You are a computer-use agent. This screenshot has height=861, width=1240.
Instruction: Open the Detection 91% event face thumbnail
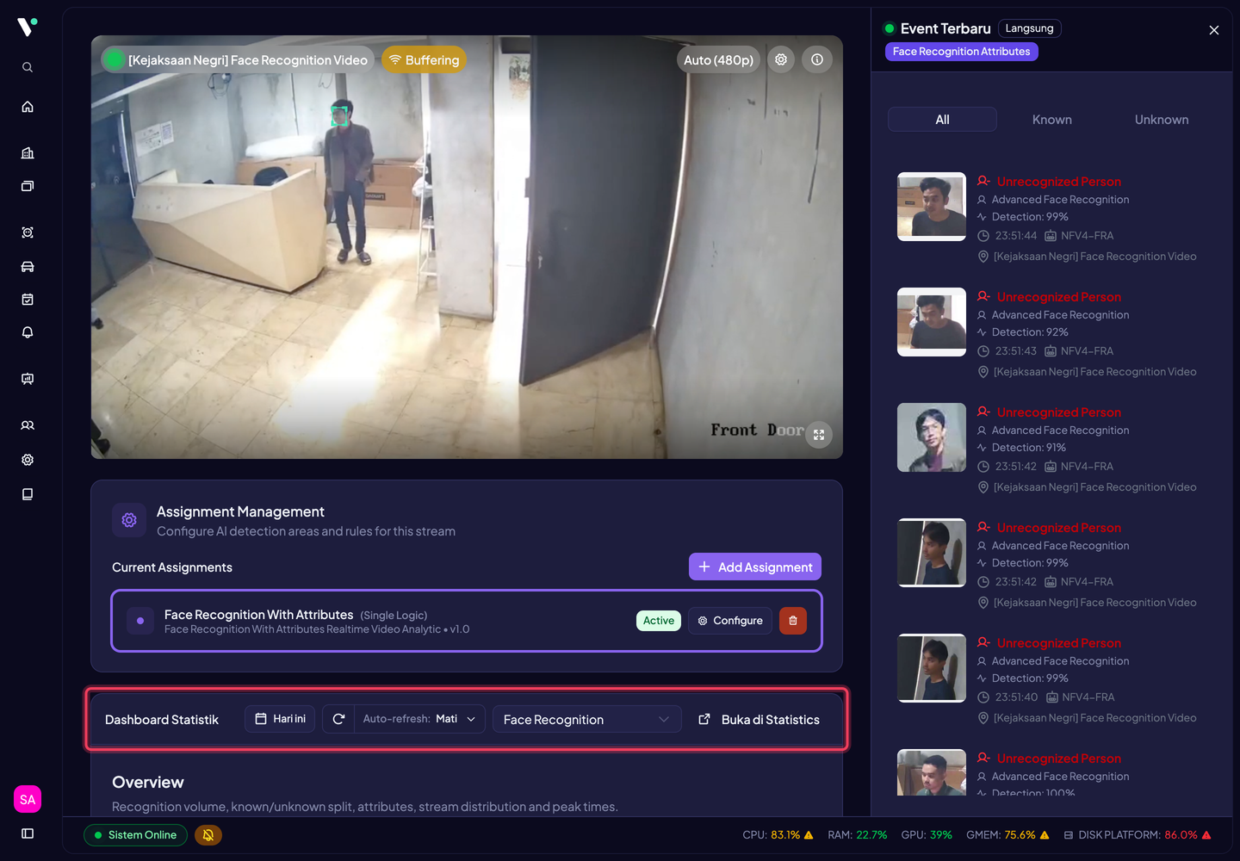point(932,437)
